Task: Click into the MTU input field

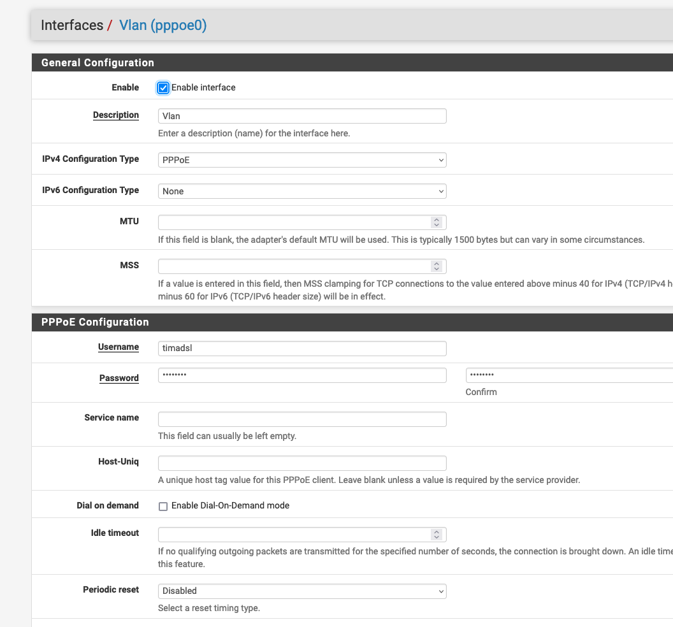Action: coord(293,222)
